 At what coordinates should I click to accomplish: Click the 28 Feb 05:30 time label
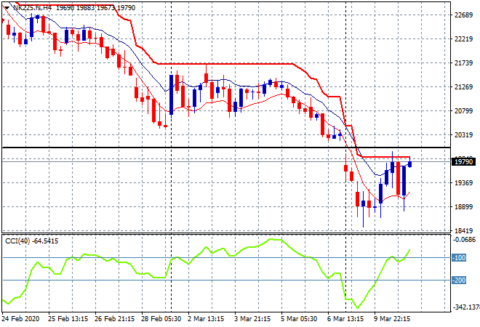(161, 318)
